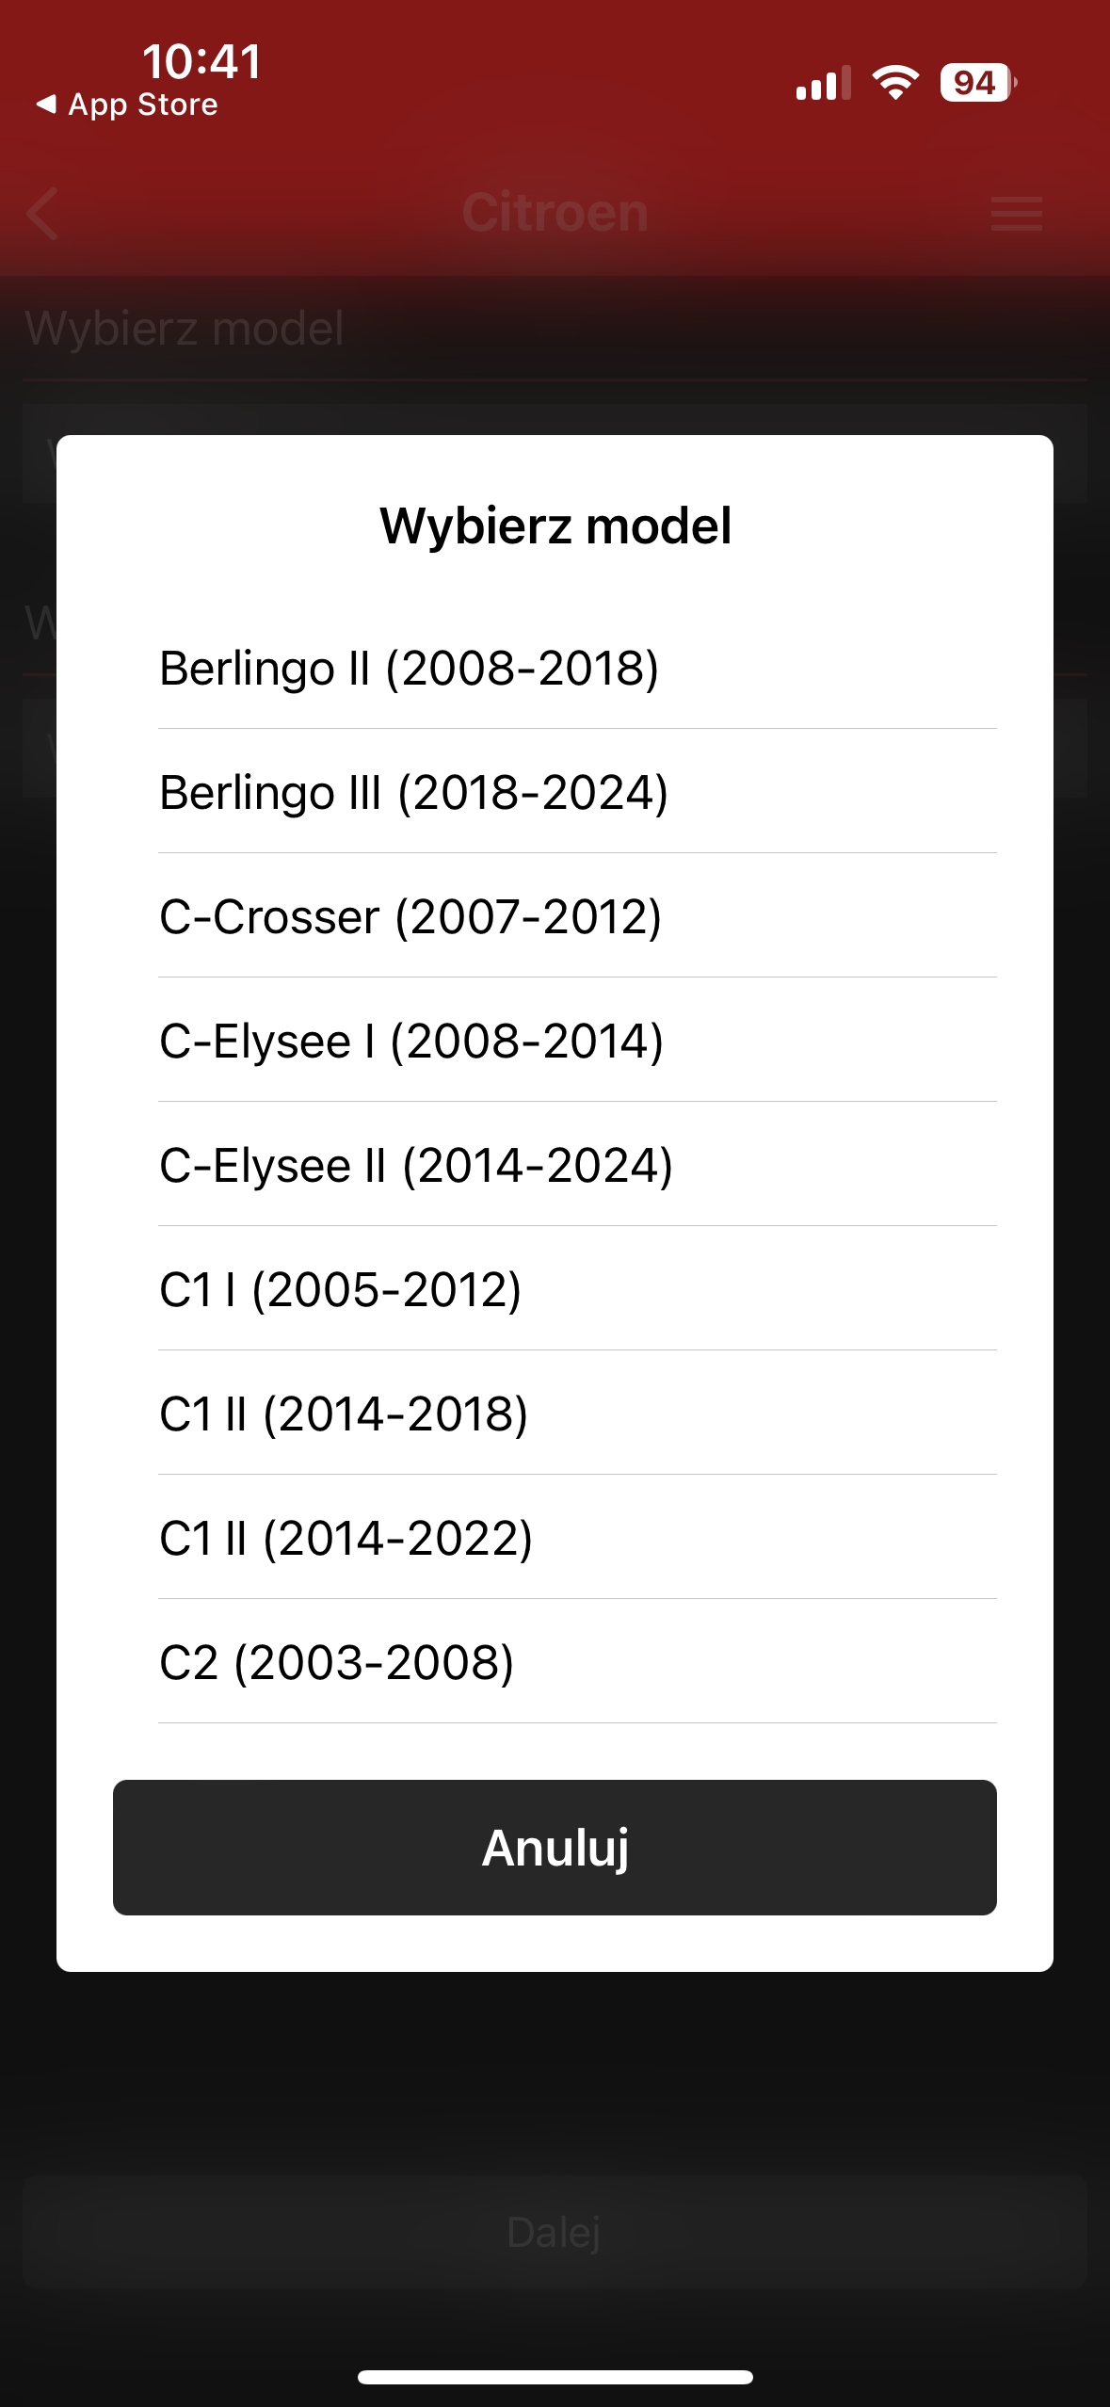
Task: Tap the back arrow icon
Action: tap(43, 214)
